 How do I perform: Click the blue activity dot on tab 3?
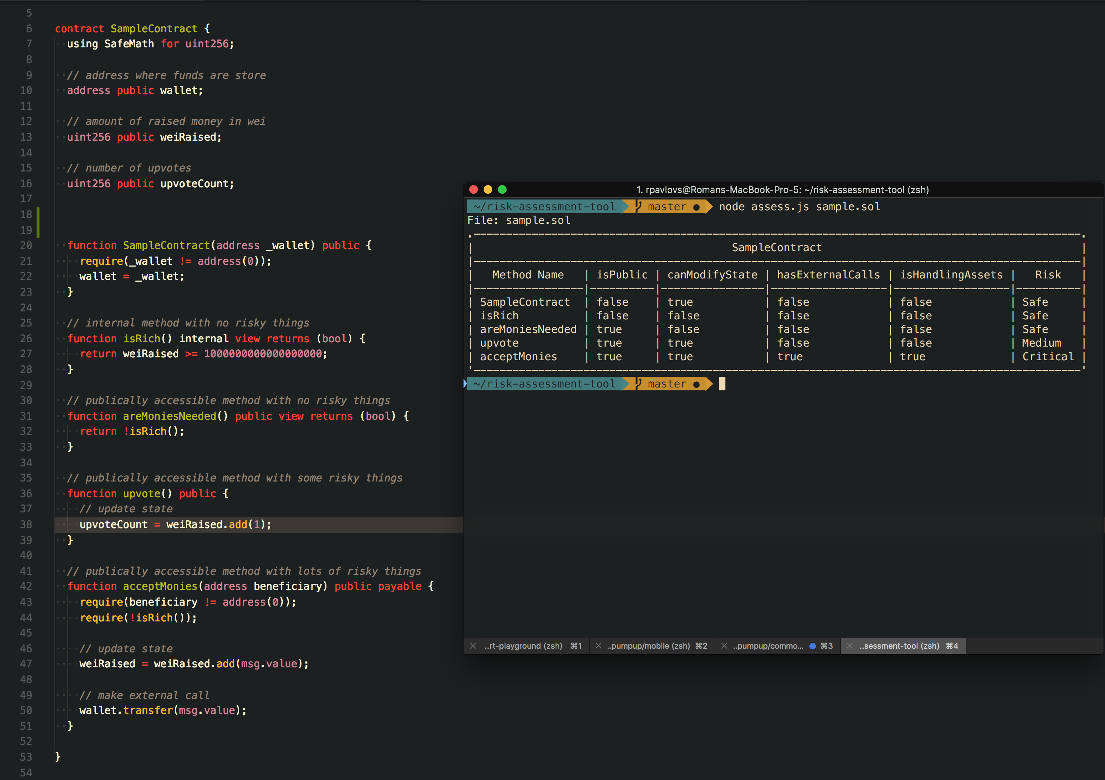[x=812, y=646]
